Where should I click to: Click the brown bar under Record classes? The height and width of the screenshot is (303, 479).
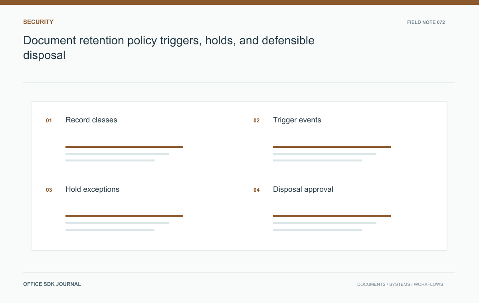(124, 147)
